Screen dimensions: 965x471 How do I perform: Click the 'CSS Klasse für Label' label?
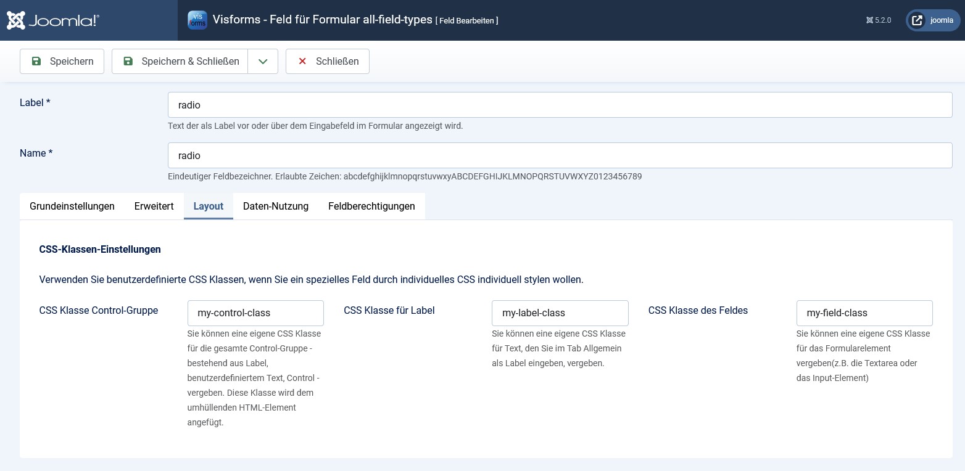pyautogui.click(x=389, y=310)
